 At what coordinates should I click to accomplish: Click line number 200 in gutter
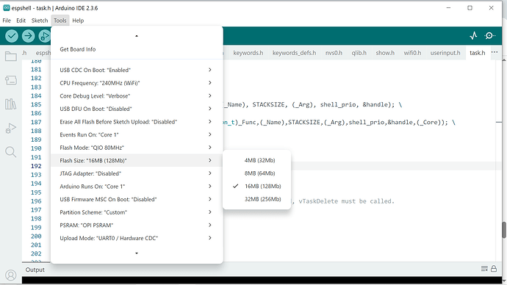(36, 237)
